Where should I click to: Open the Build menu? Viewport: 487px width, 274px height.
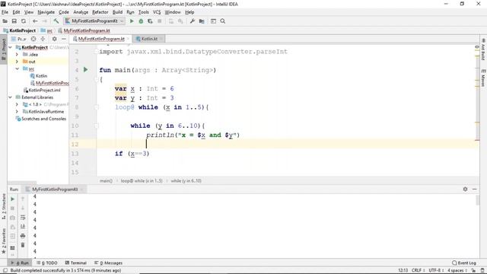[x=117, y=12]
